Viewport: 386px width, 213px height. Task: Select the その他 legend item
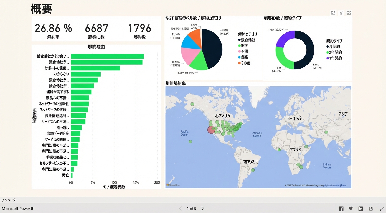point(245,63)
